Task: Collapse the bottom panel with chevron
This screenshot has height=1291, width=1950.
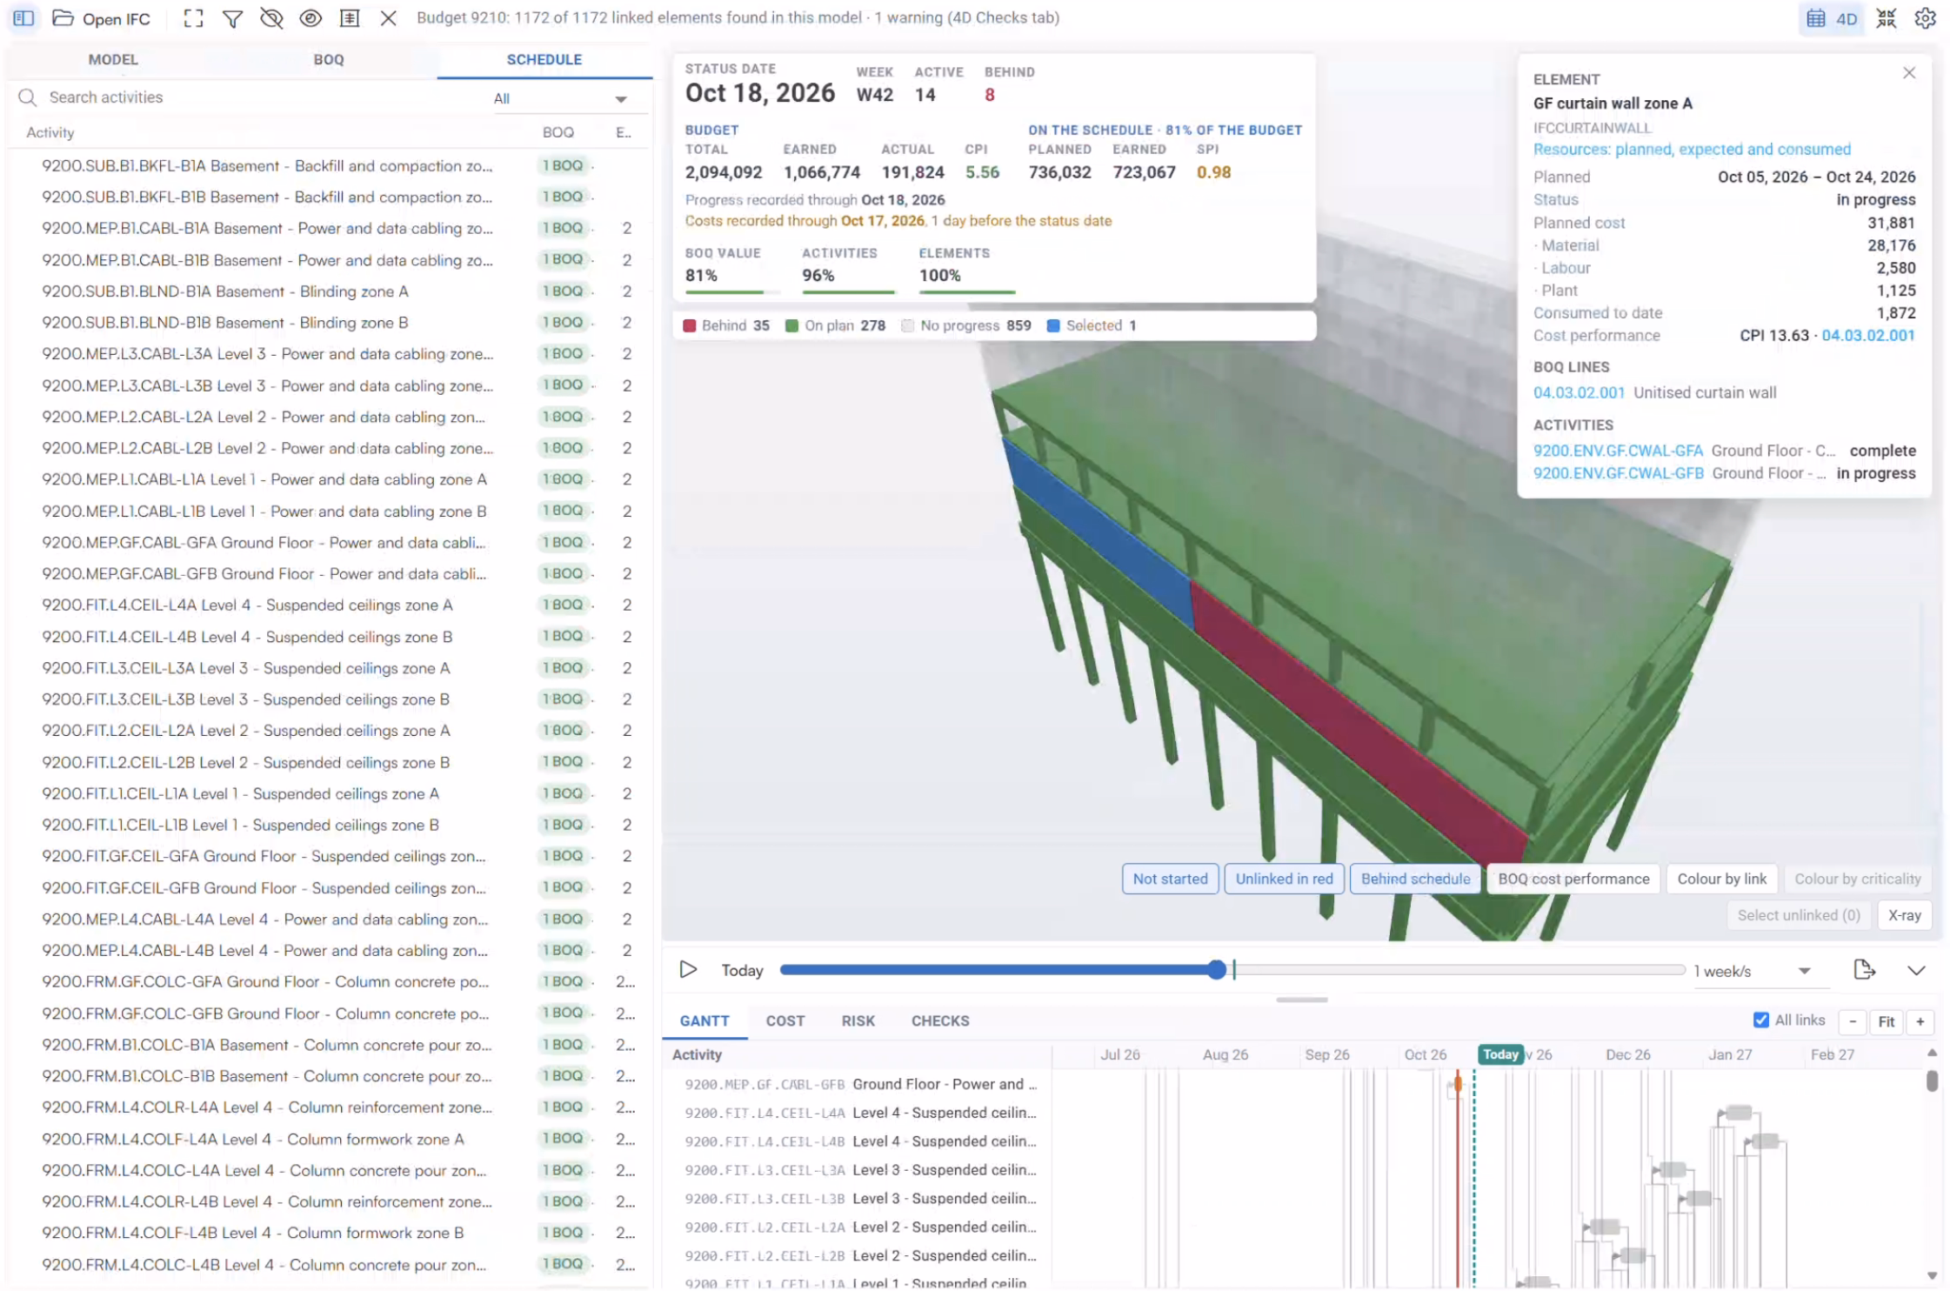Action: pos(1916,971)
